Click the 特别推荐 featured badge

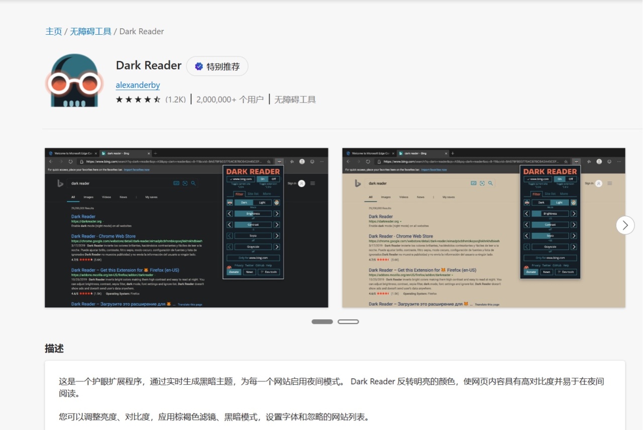coord(217,66)
